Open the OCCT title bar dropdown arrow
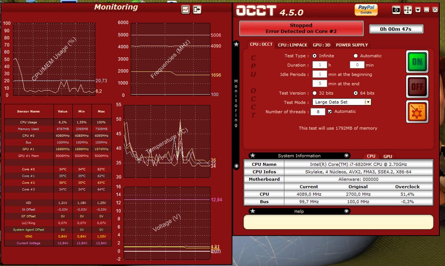Screen dimensions: 445x266 [418, 10]
